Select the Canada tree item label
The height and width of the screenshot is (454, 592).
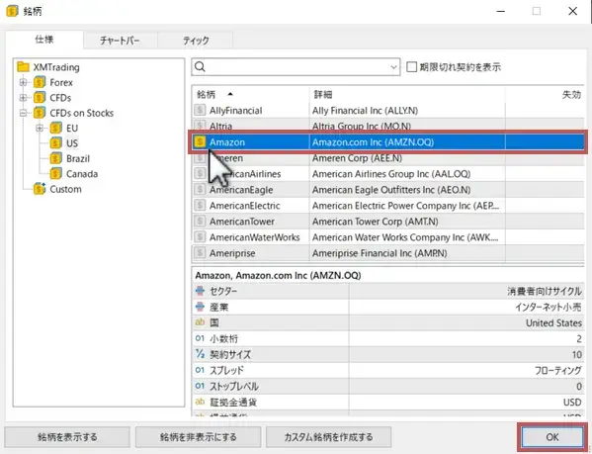coord(82,174)
